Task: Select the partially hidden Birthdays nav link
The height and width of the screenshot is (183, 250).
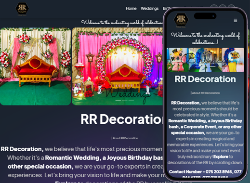Action: (x=168, y=8)
